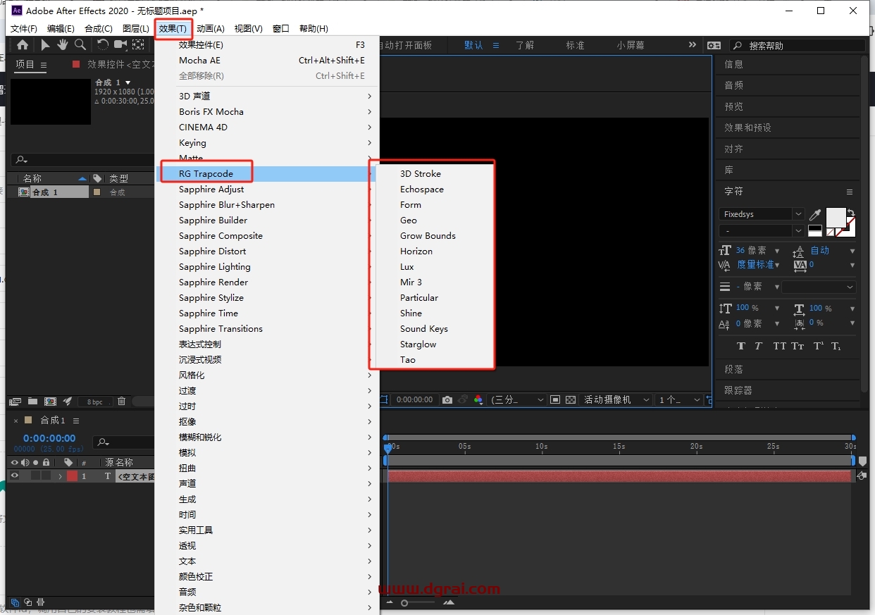875x615 pixels.
Task: Select the Rotation tool
Action: [103, 45]
